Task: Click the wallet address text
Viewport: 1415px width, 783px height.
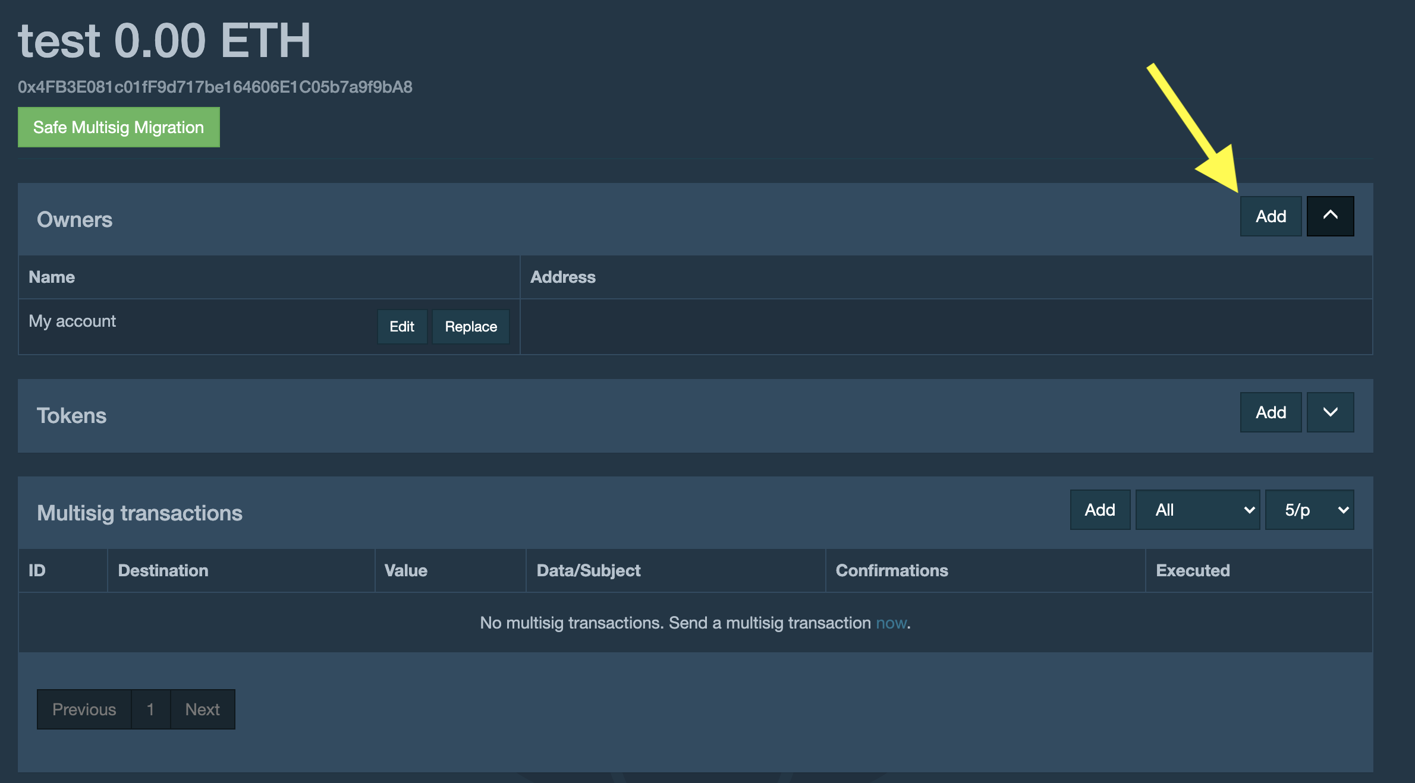Action: coord(215,87)
